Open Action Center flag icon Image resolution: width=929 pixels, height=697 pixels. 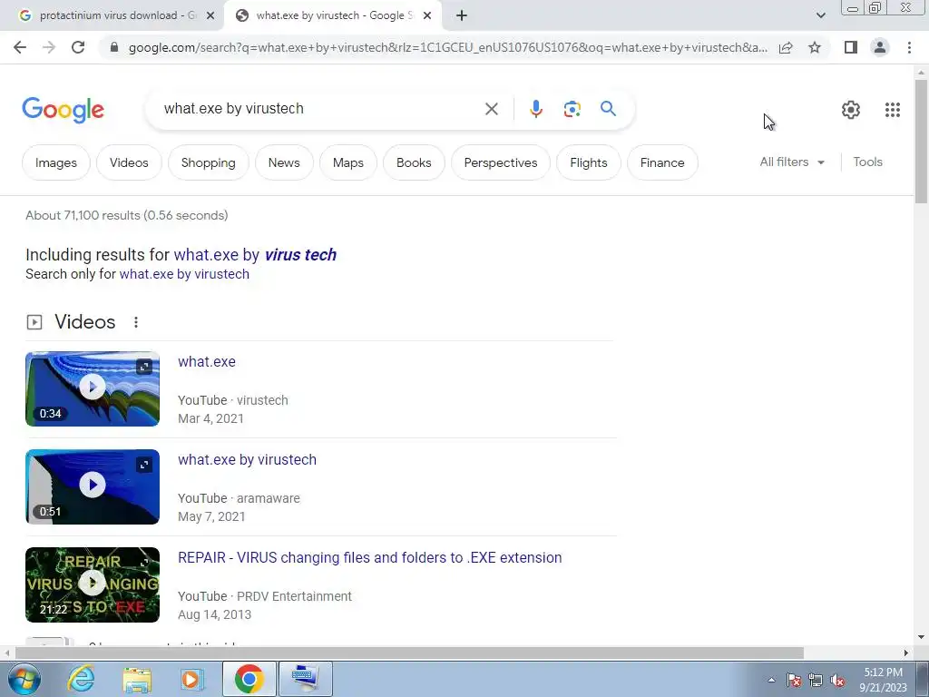[794, 680]
